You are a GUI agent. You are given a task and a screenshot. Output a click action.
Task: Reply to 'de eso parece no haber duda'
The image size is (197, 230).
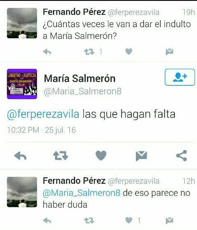click(47, 221)
